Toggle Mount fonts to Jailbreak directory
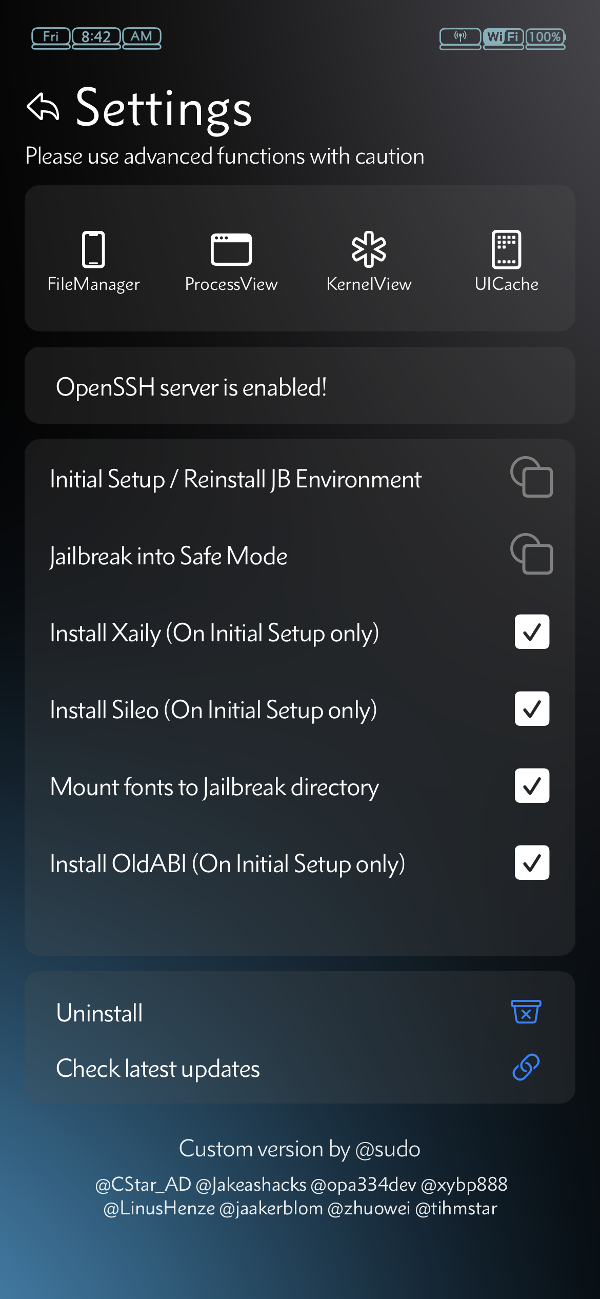This screenshot has width=600, height=1299. [x=531, y=786]
